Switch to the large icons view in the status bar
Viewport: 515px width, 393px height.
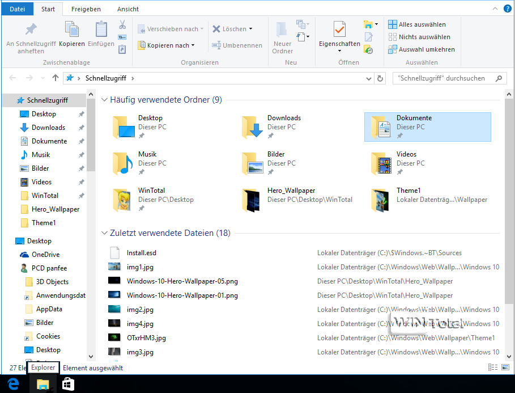(x=505, y=367)
